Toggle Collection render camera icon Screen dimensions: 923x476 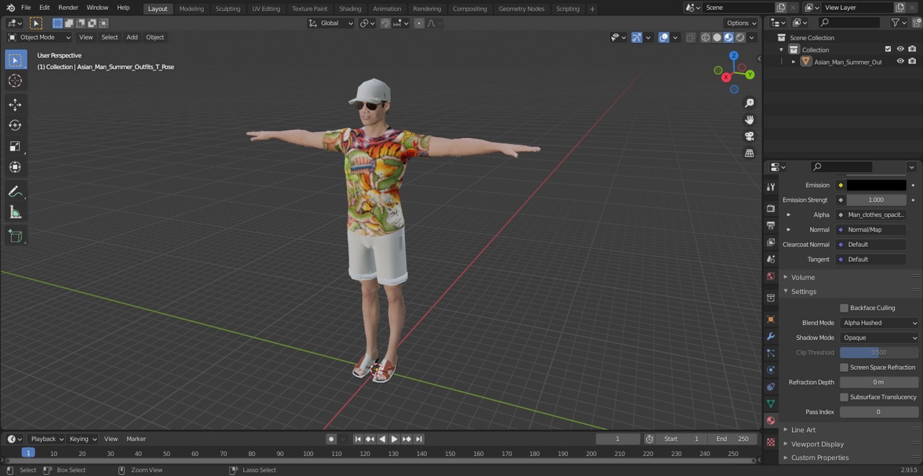(x=912, y=49)
